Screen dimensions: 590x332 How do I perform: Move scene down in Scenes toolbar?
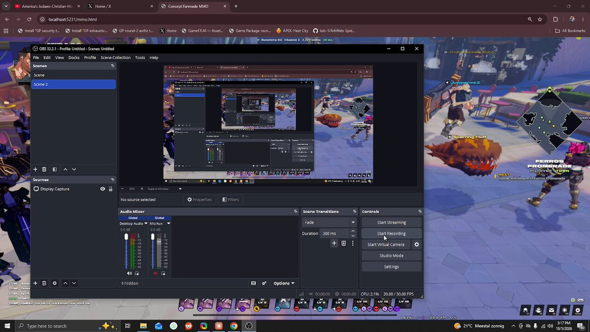(x=74, y=169)
